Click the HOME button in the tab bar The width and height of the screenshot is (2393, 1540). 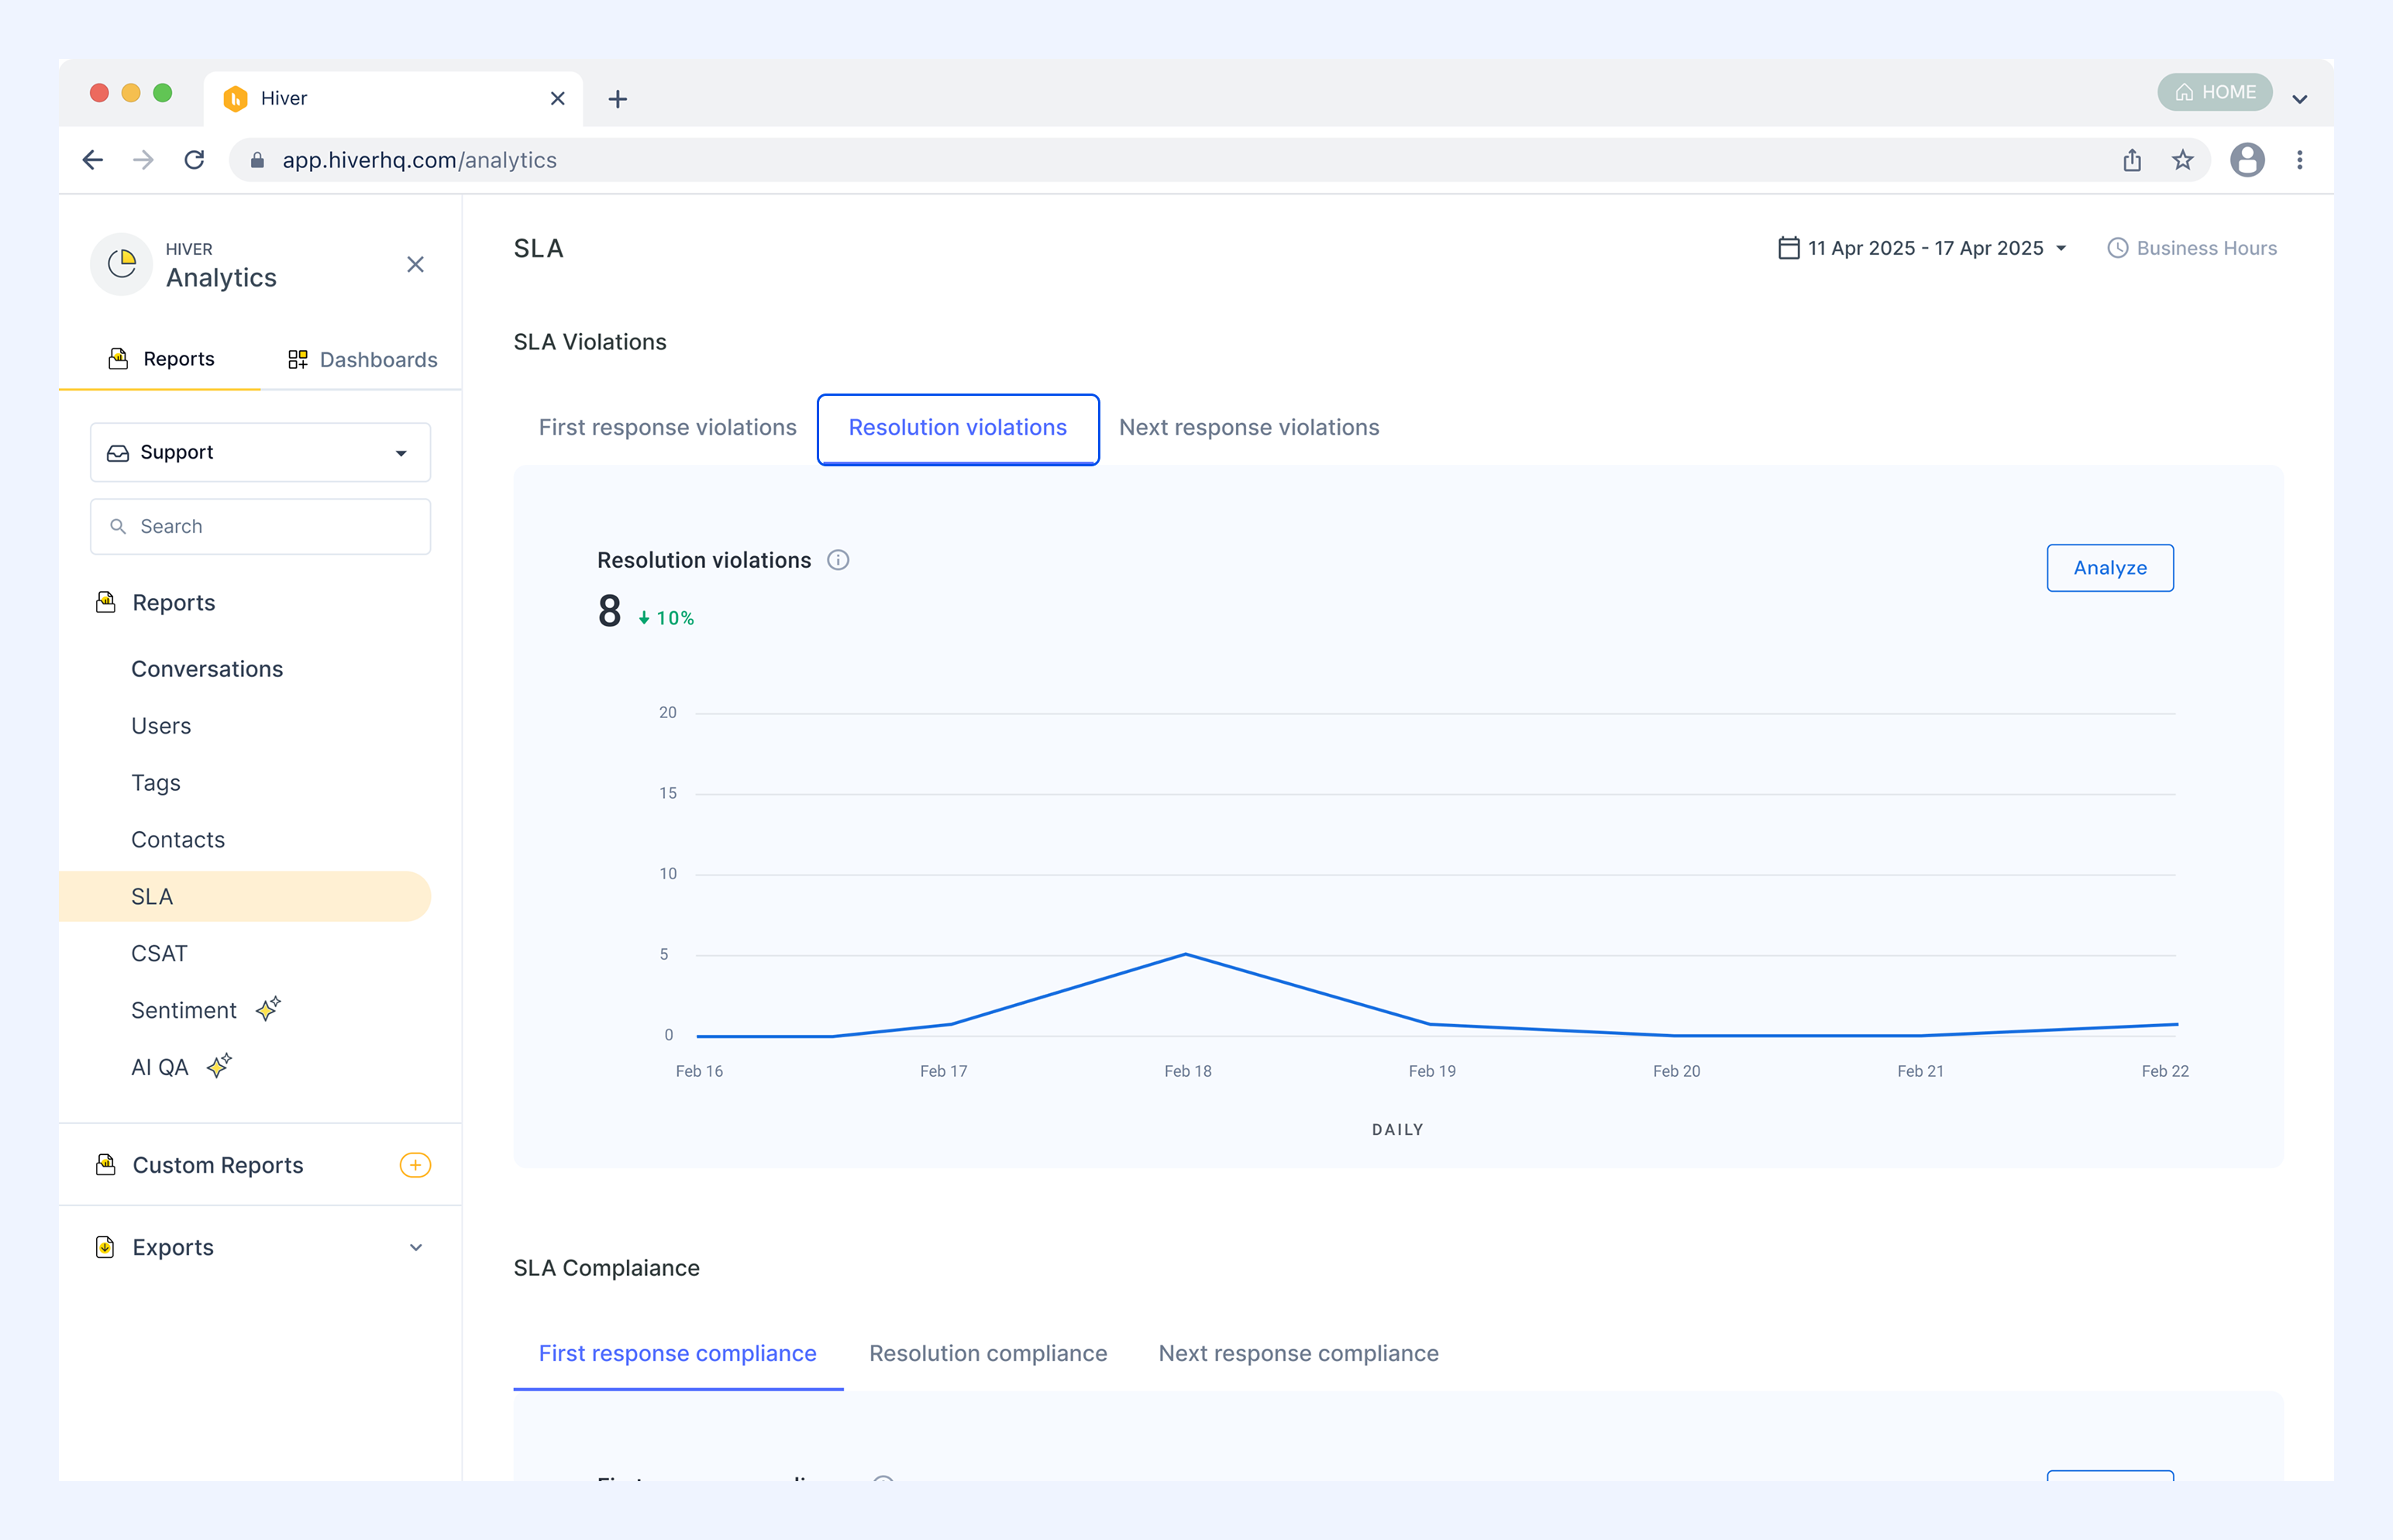(2215, 92)
